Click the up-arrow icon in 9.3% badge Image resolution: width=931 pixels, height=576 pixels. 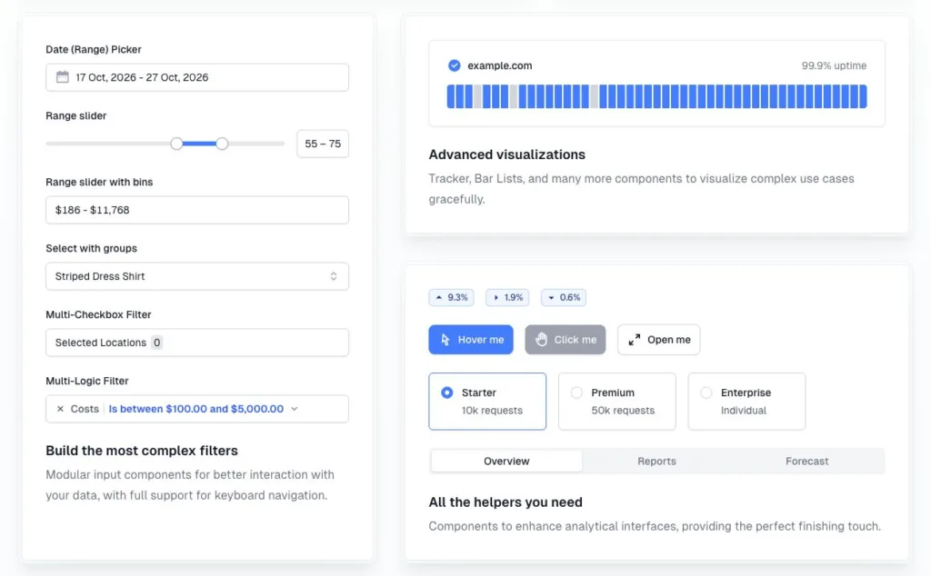pos(439,297)
